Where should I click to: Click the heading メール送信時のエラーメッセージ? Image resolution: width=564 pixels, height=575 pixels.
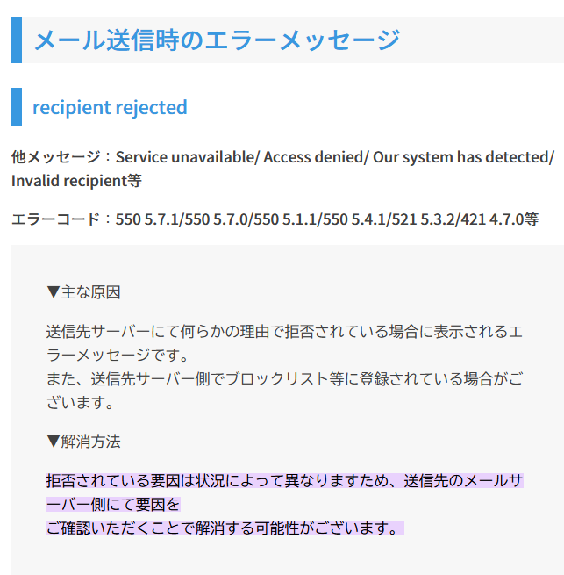click(217, 40)
